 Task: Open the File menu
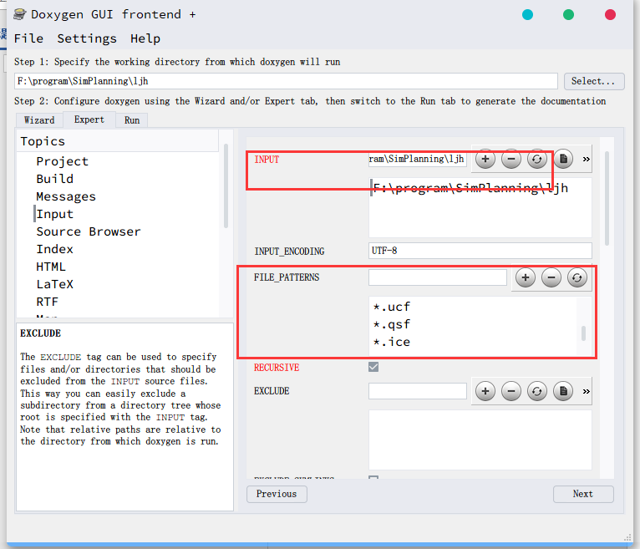coord(28,38)
